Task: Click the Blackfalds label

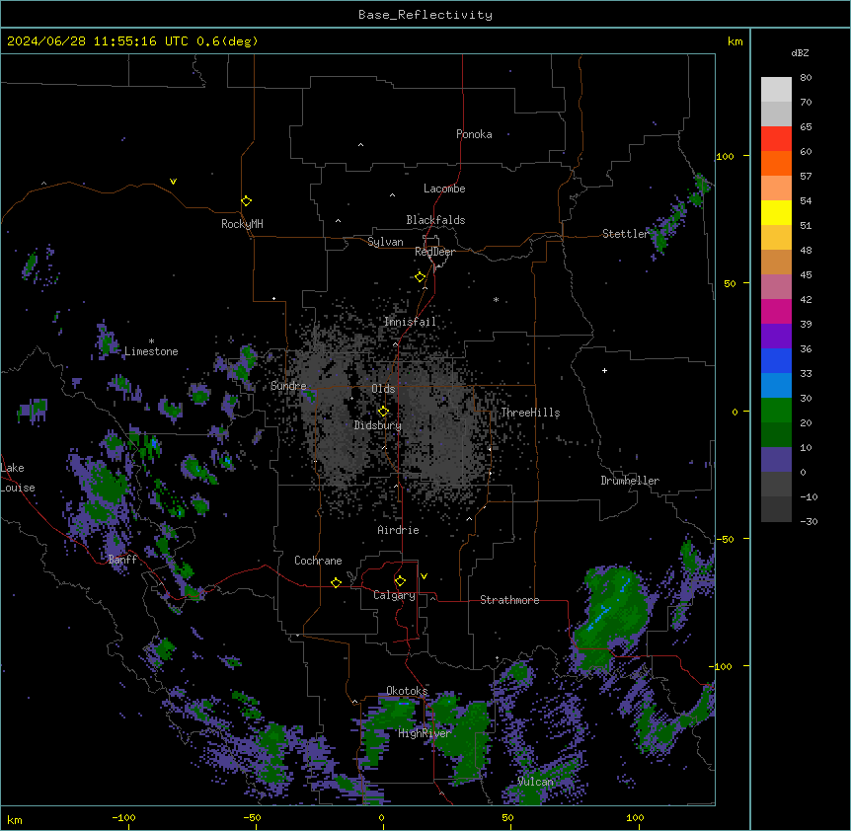Action: click(435, 220)
